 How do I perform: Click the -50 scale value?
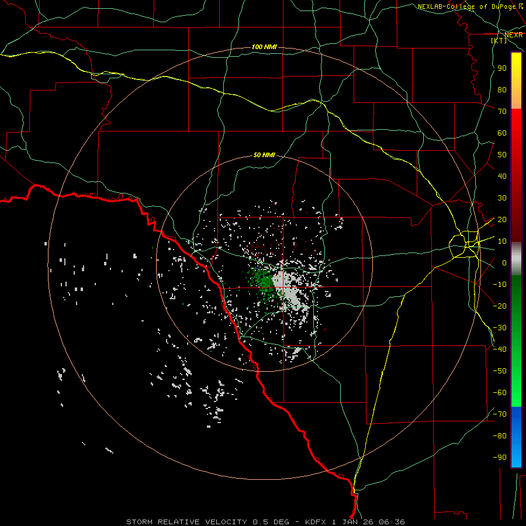point(500,371)
